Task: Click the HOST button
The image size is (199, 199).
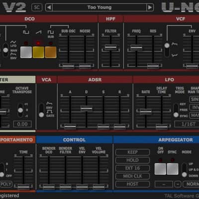Action: click(x=133, y=184)
